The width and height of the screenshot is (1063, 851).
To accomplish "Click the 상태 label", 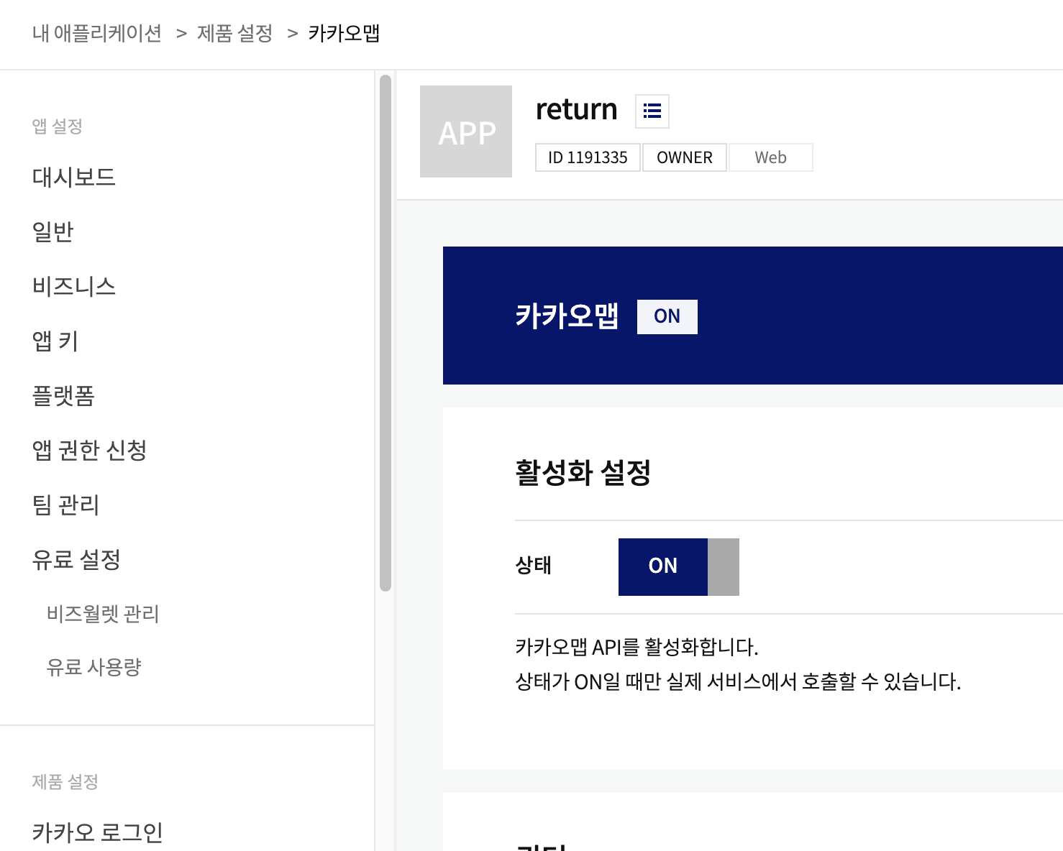I will point(534,566).
